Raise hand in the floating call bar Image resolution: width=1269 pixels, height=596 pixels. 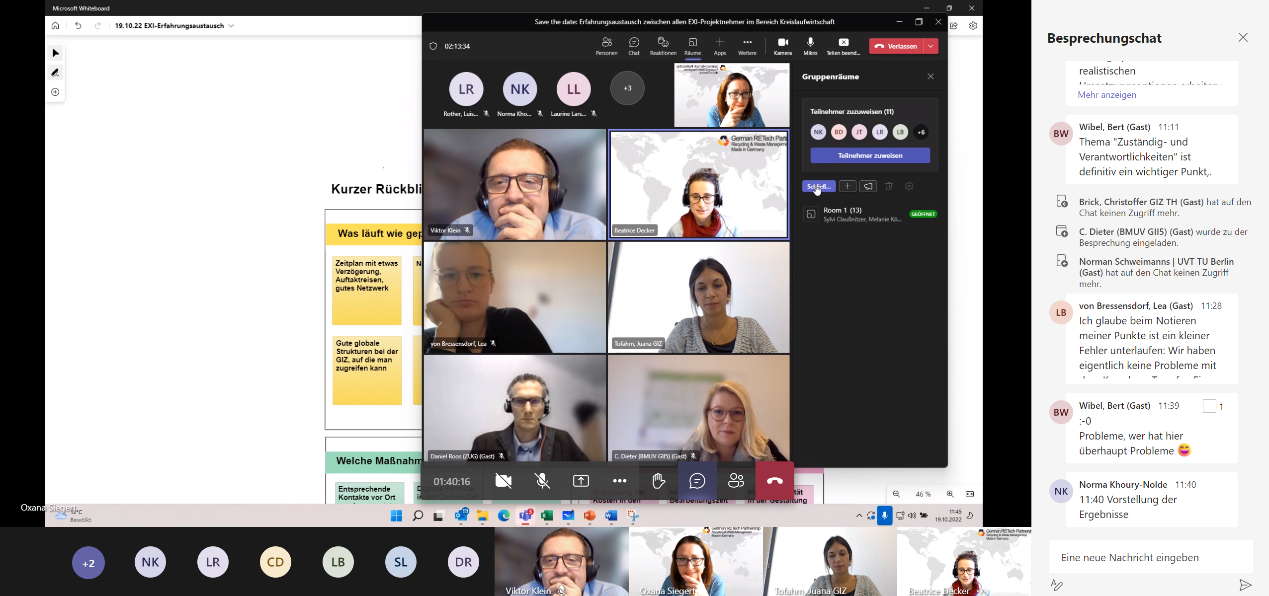(658, 481)
